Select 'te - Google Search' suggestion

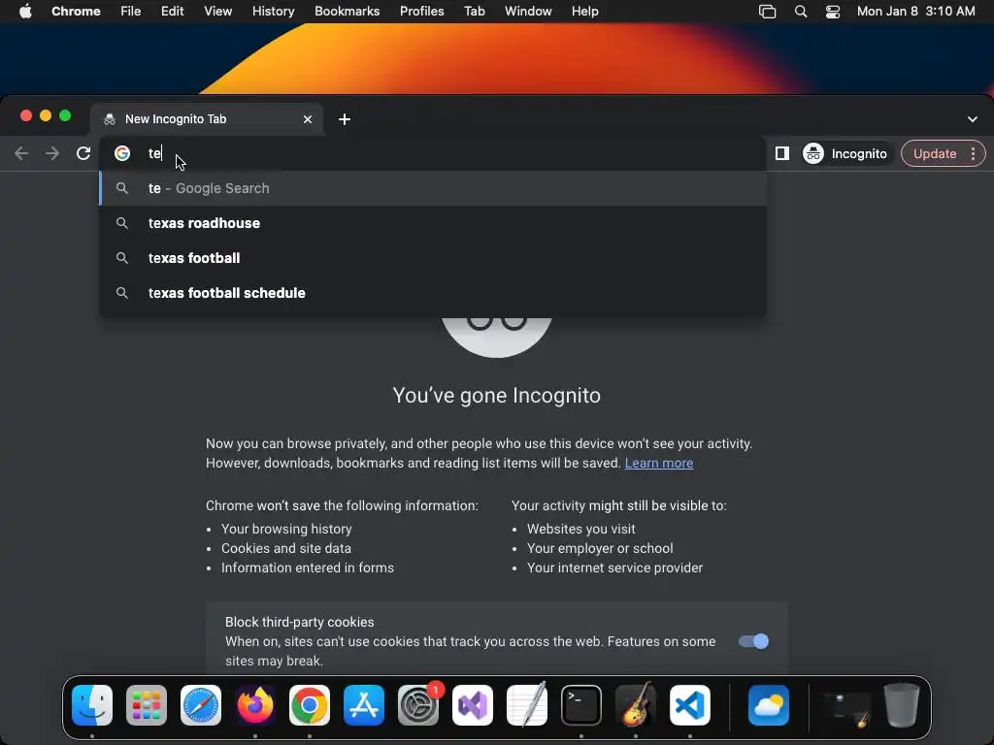(x=433, y=188)
